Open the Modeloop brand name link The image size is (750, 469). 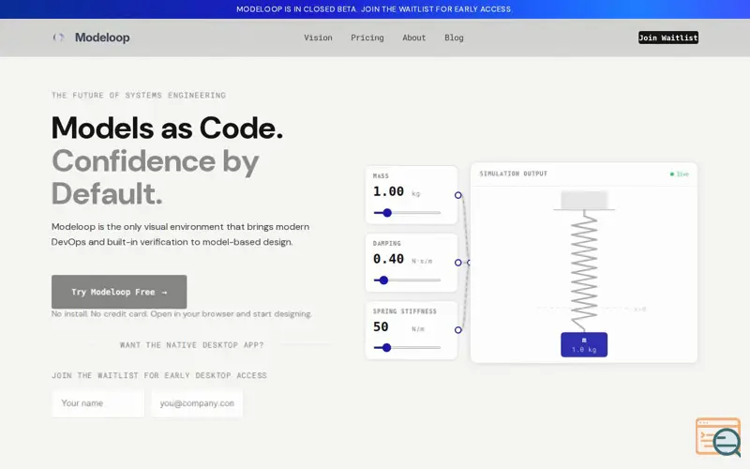click(x=102, y=38)
